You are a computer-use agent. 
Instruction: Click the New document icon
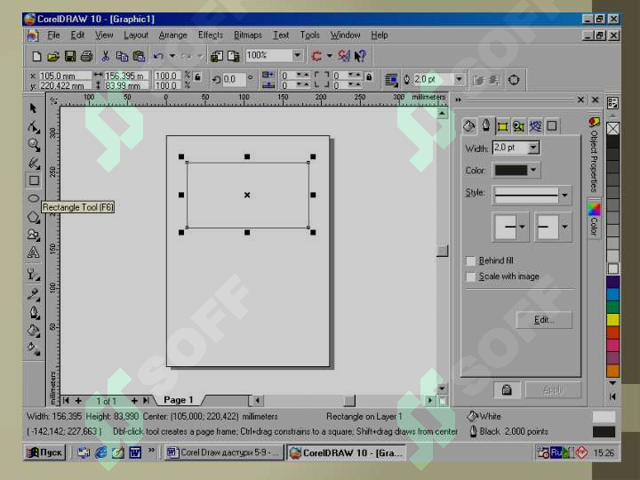[36, 56]
